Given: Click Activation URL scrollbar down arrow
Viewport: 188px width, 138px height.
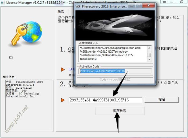Looking at the screenshot, I should pos(149,59).
